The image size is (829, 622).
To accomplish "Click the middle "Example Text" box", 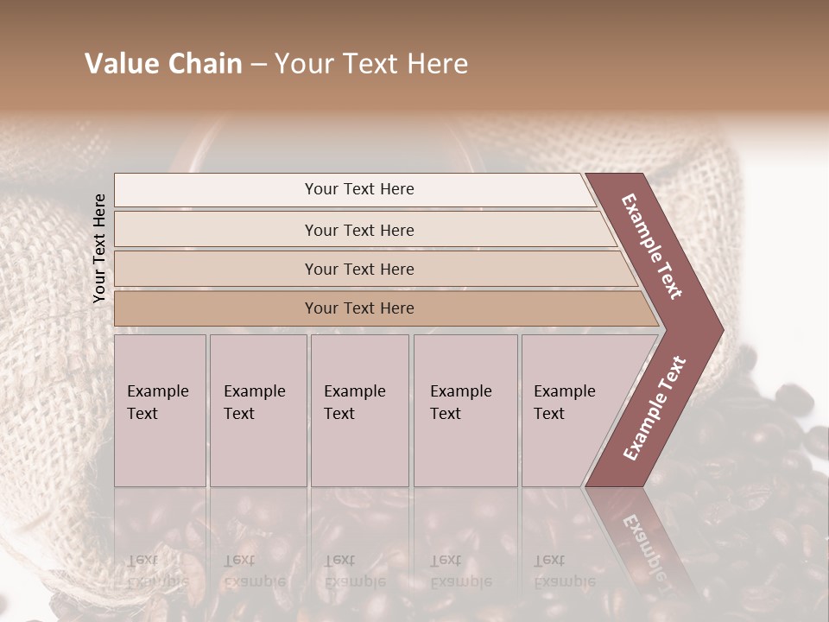I will [359, 410].
